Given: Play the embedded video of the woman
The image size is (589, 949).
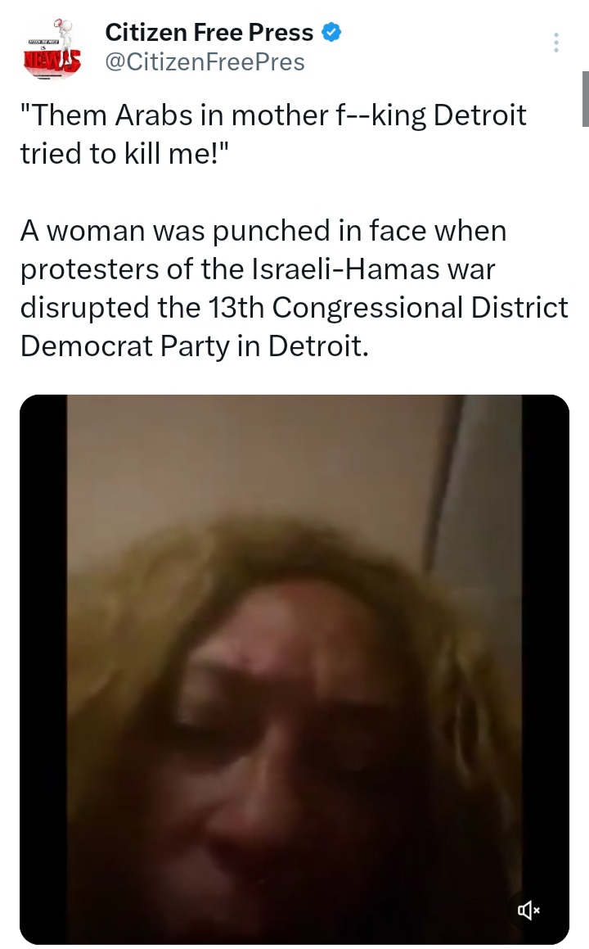Looking at the screenshot, I should point(294,670).
